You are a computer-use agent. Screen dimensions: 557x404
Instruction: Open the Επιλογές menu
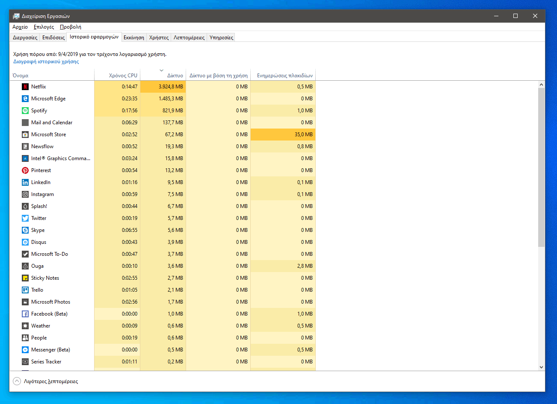pos(44,27)
